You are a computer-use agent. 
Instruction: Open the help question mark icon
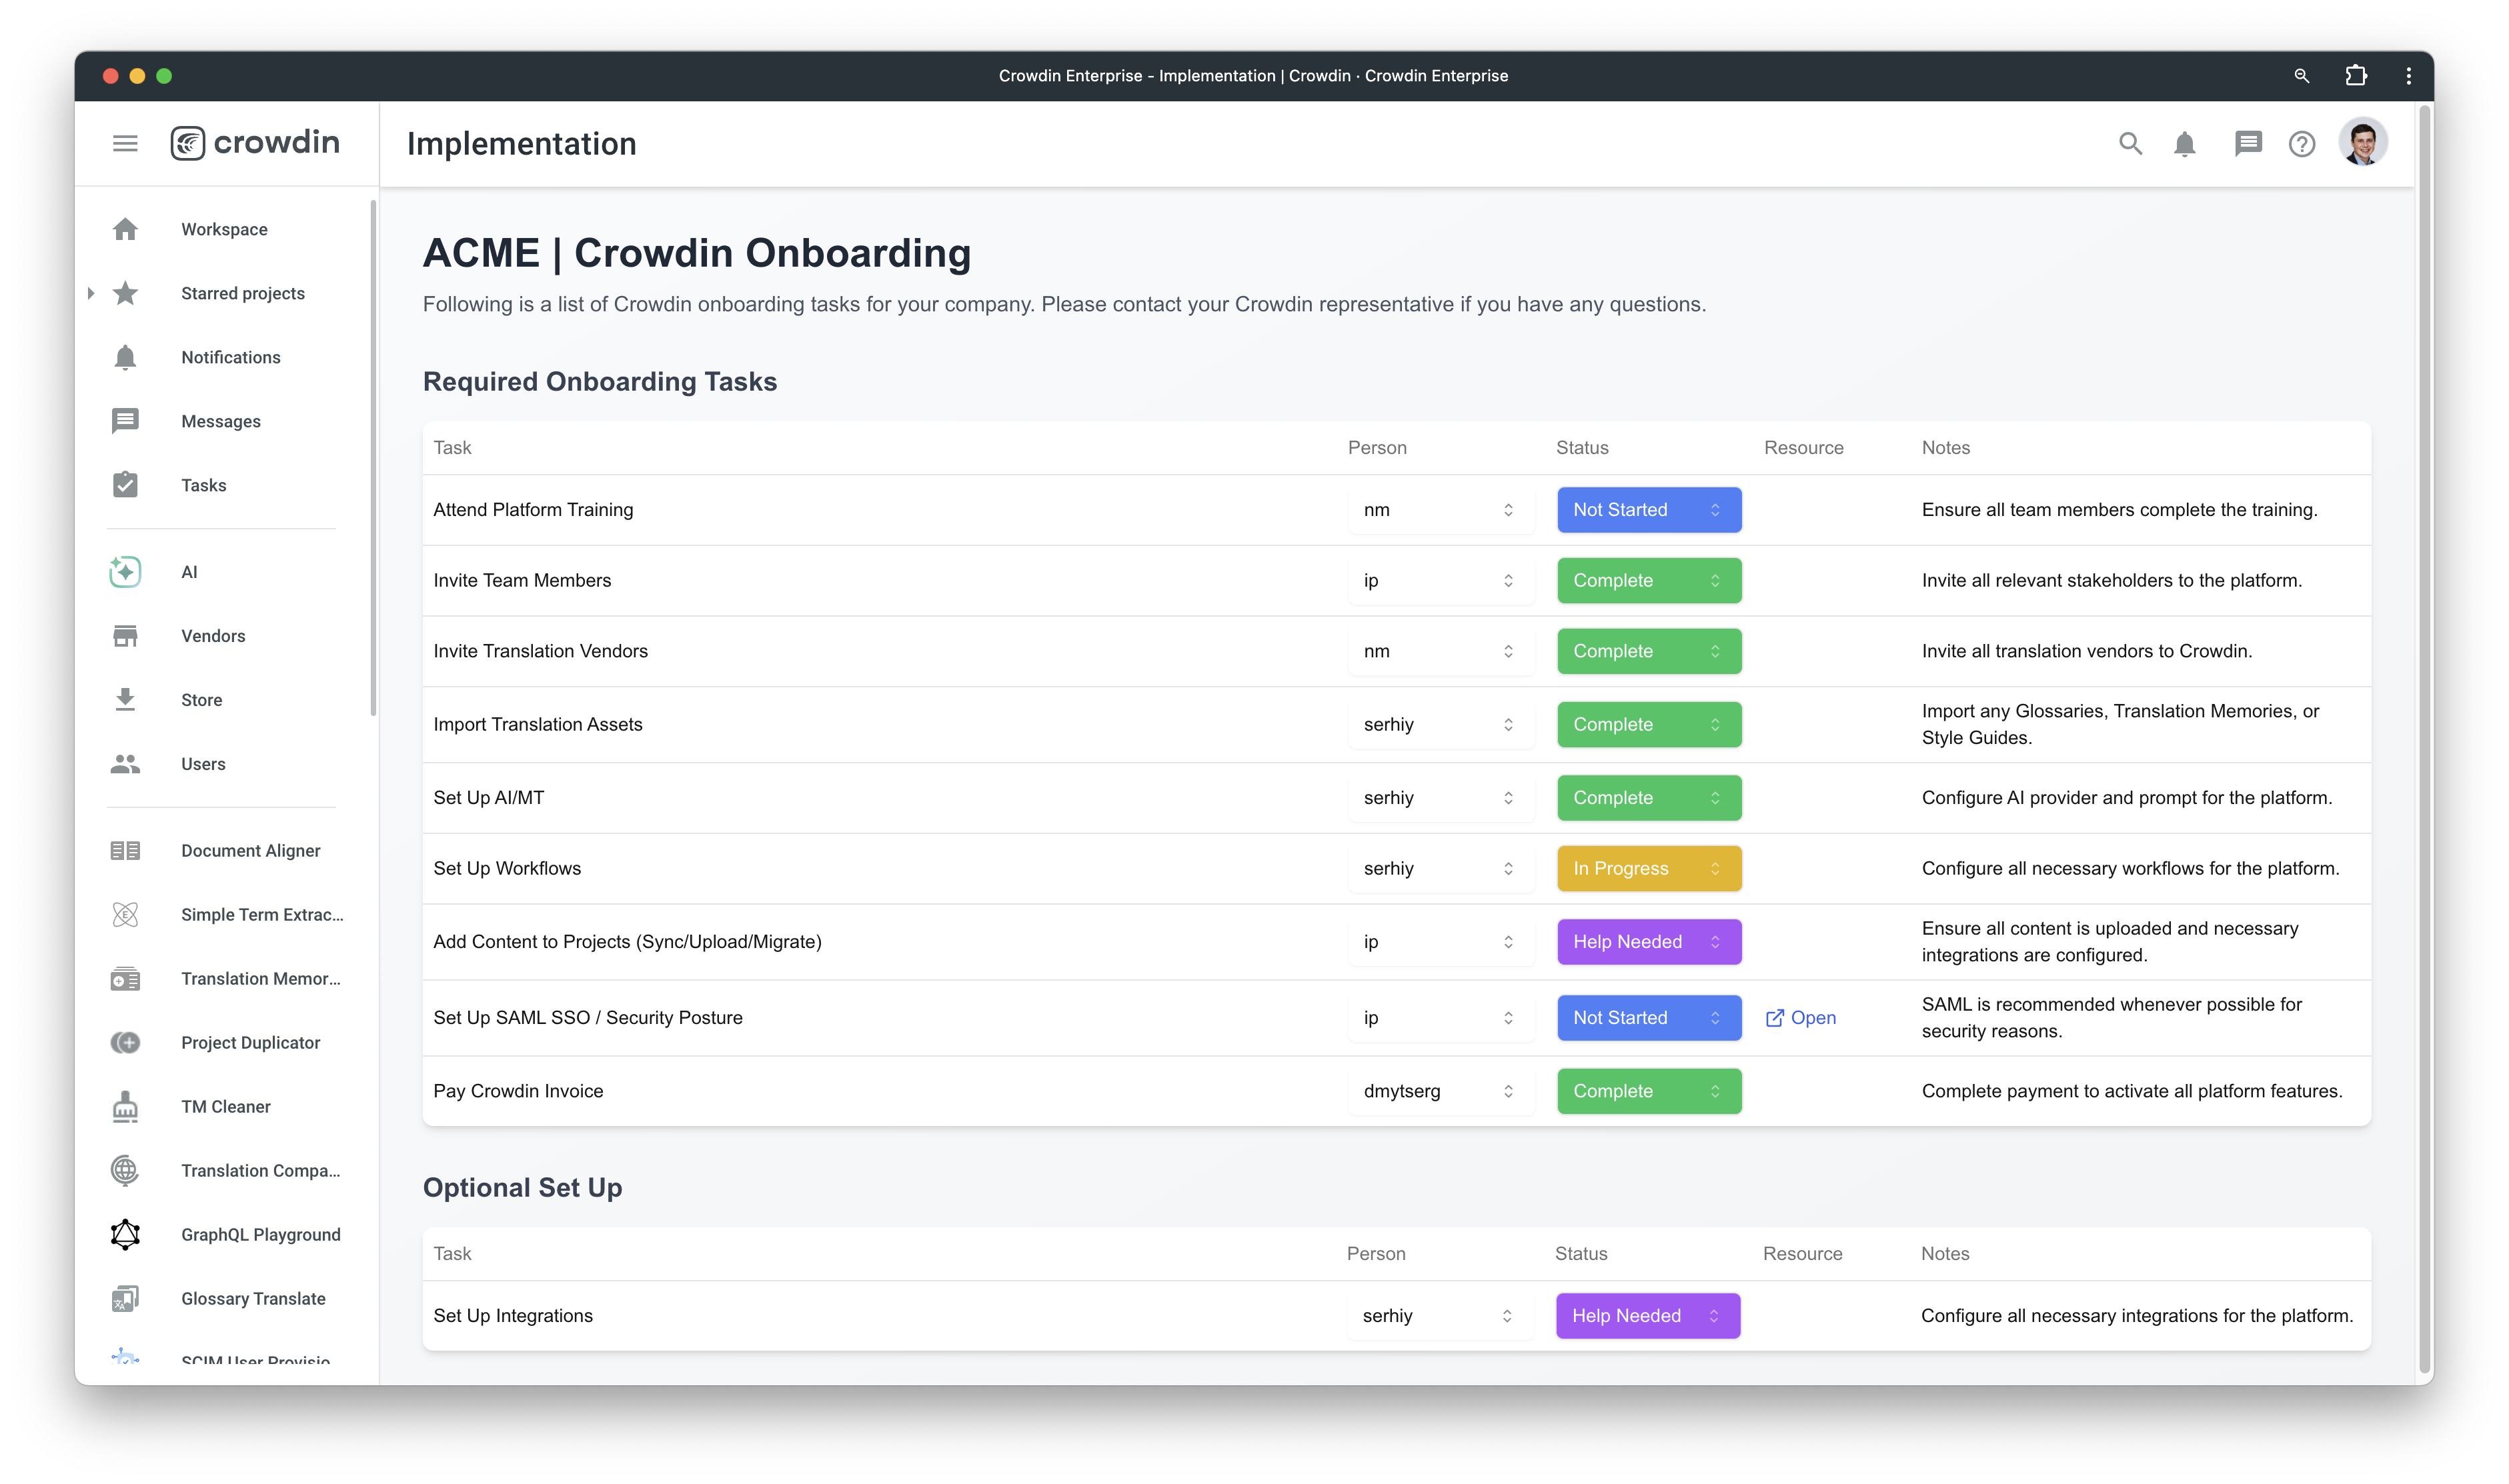(x=2302, y=144)
